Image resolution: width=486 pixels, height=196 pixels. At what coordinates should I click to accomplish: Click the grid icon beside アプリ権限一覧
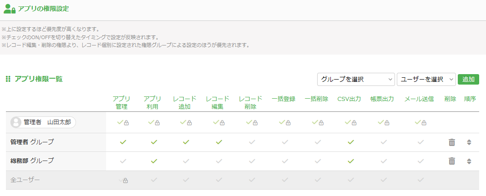pyautogui.click(x=8, y=79)
